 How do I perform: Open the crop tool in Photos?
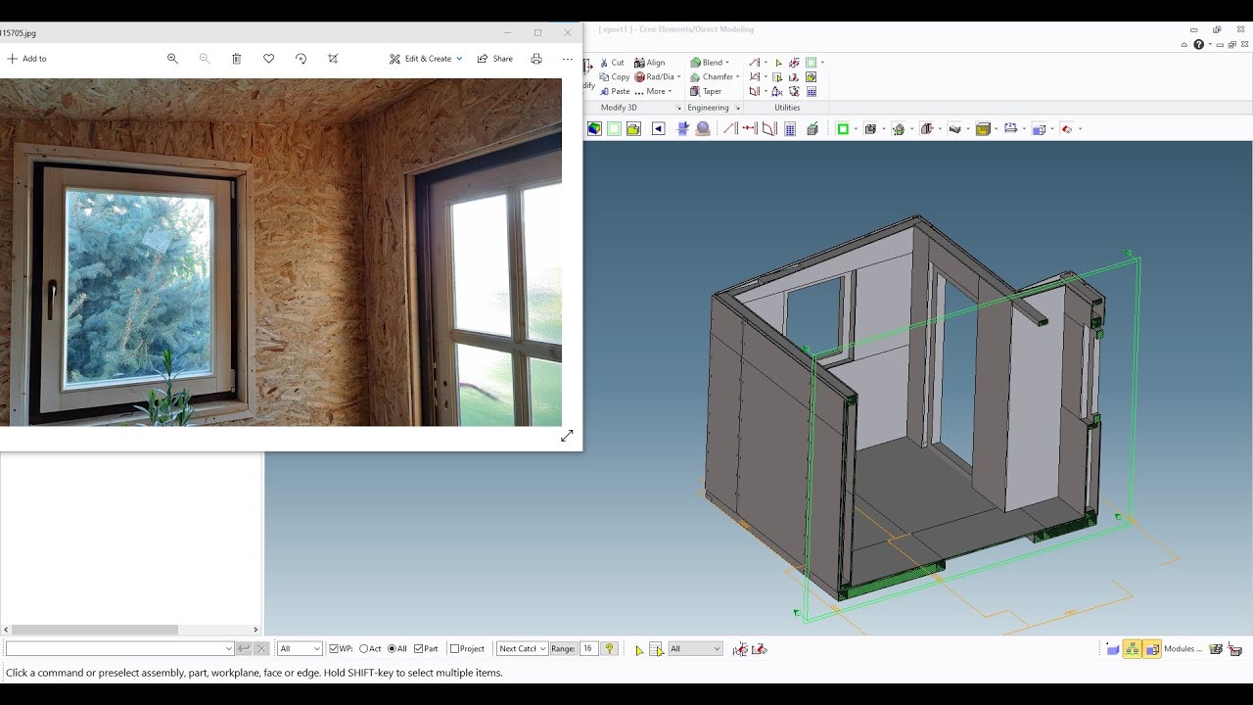tap(333, 59)
